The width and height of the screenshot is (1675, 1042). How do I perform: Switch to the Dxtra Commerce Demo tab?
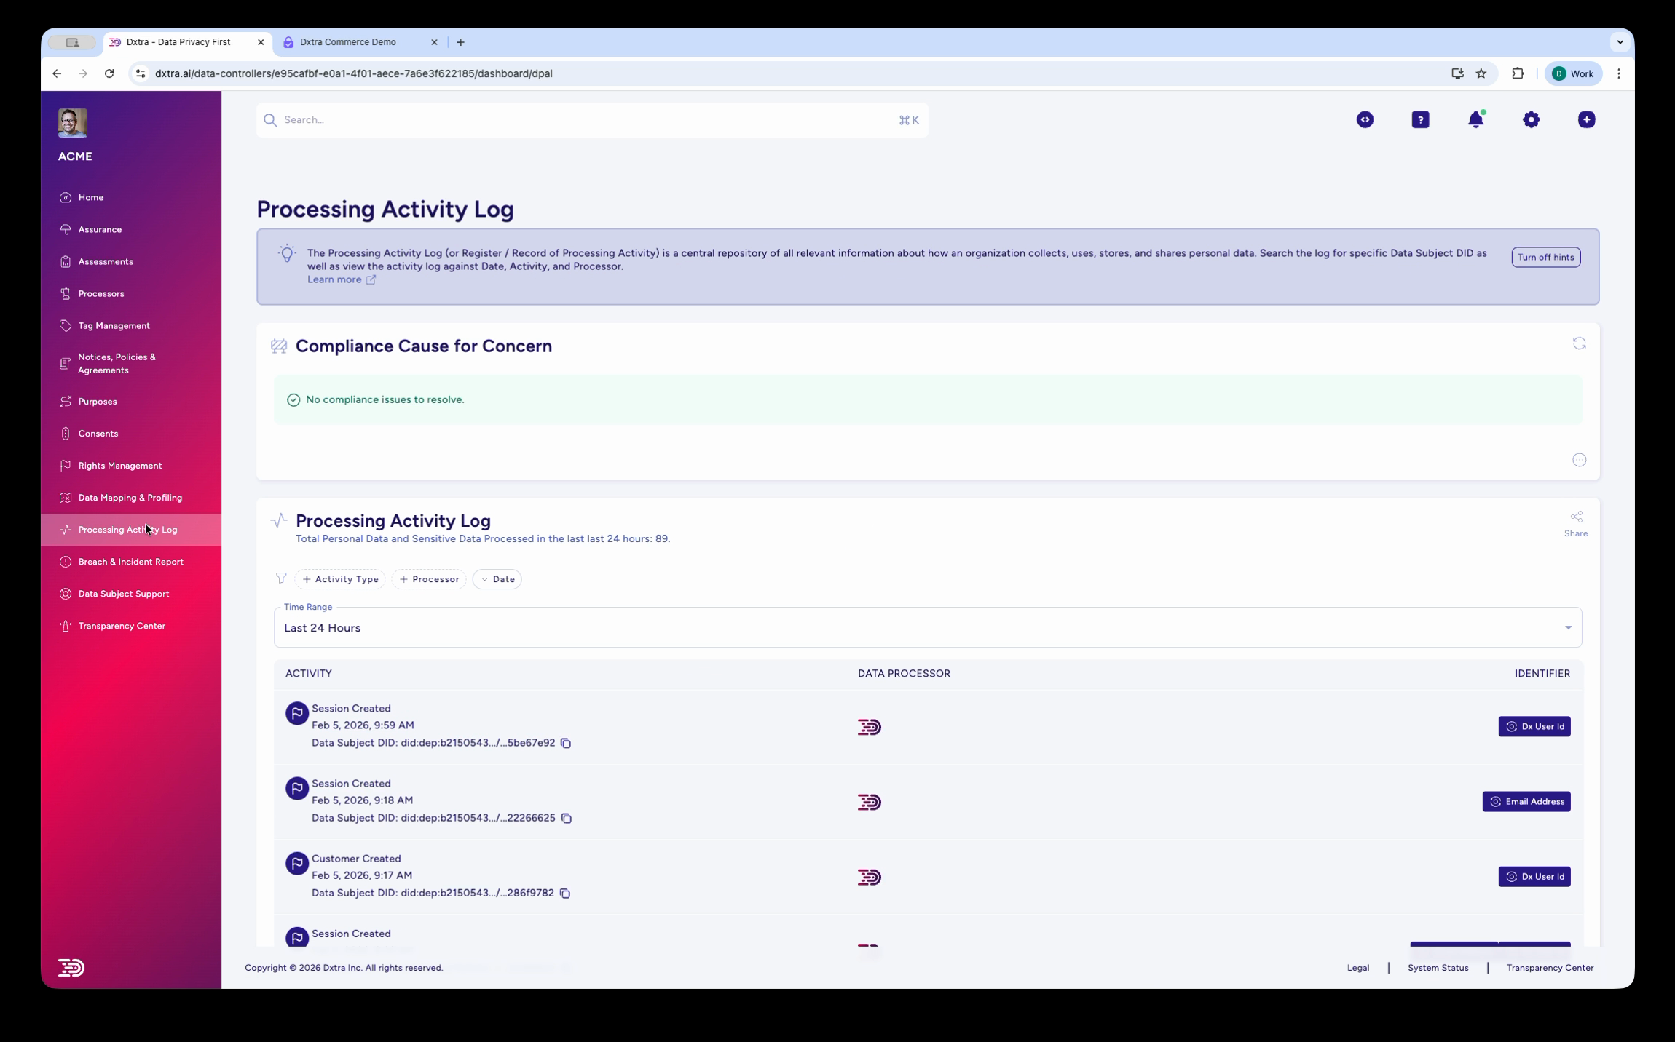[349, 41]
